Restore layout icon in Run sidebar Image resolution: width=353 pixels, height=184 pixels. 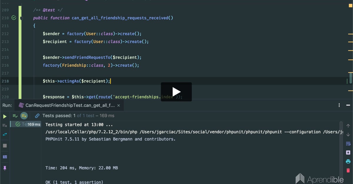point(5,157)
